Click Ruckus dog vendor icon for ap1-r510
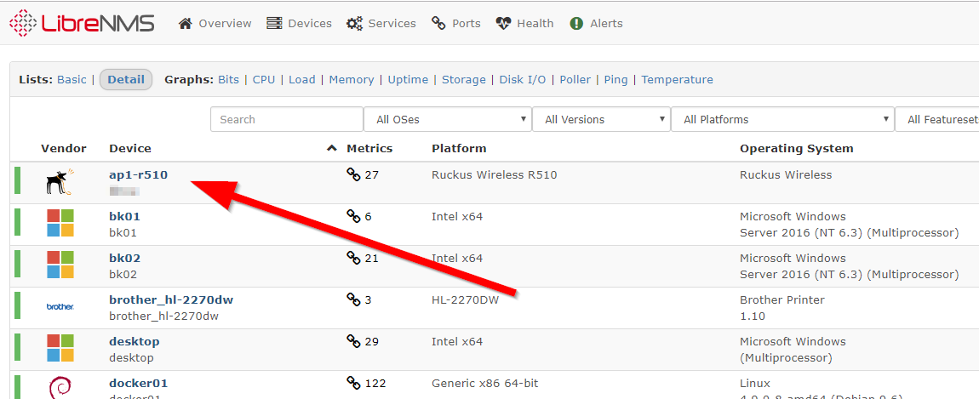This screenshot has width=979, height=399. (60, 181)
